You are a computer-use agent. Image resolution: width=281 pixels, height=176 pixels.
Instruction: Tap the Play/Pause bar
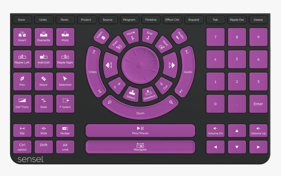pos(140,131)
